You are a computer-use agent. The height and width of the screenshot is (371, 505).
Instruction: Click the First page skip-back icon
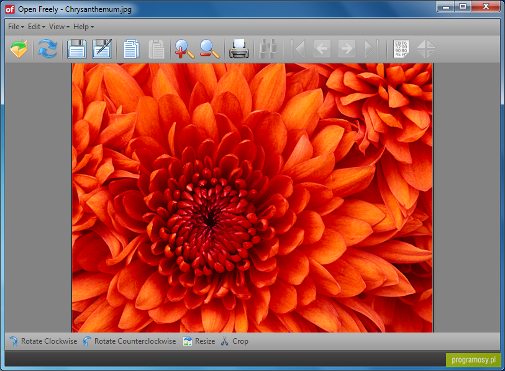298,48
